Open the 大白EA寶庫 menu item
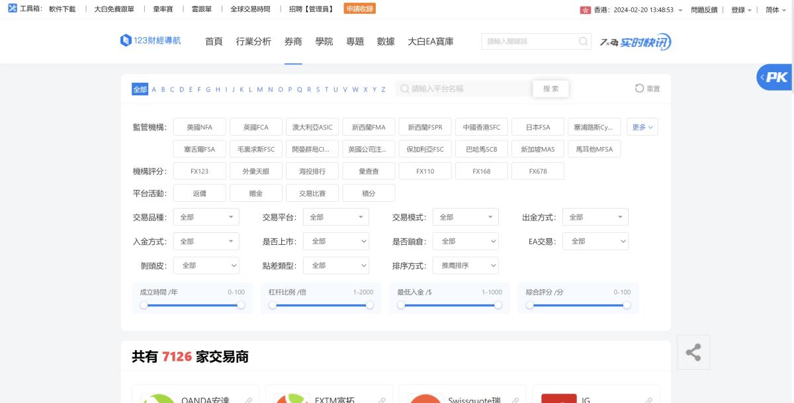This screenshot has width=794, height=403. pos(429,41)
